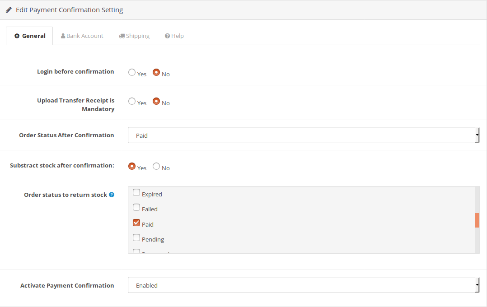Click the question mark icon on Help tab
This screenshot has width=487, height=307.
coord(167,36)
